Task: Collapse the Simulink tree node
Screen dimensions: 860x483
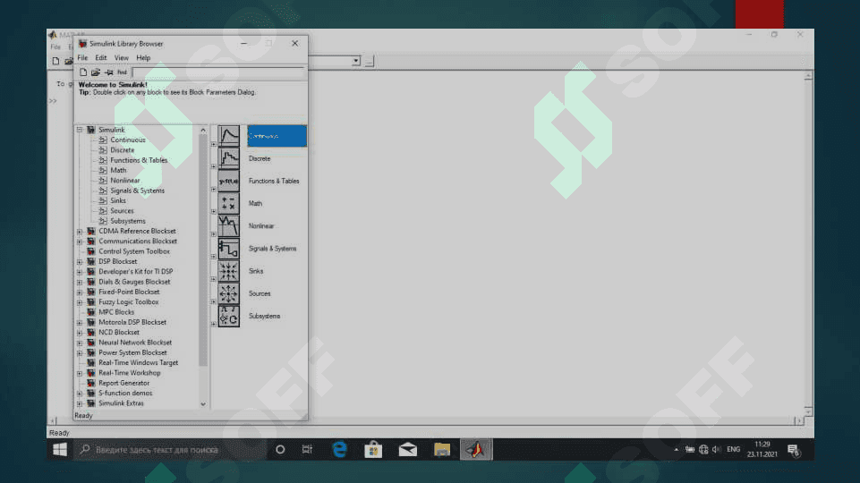Action: point(80,130)
